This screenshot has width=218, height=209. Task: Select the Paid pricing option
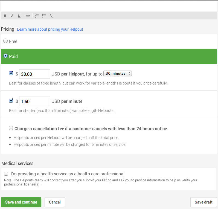(x=5, y=56)
